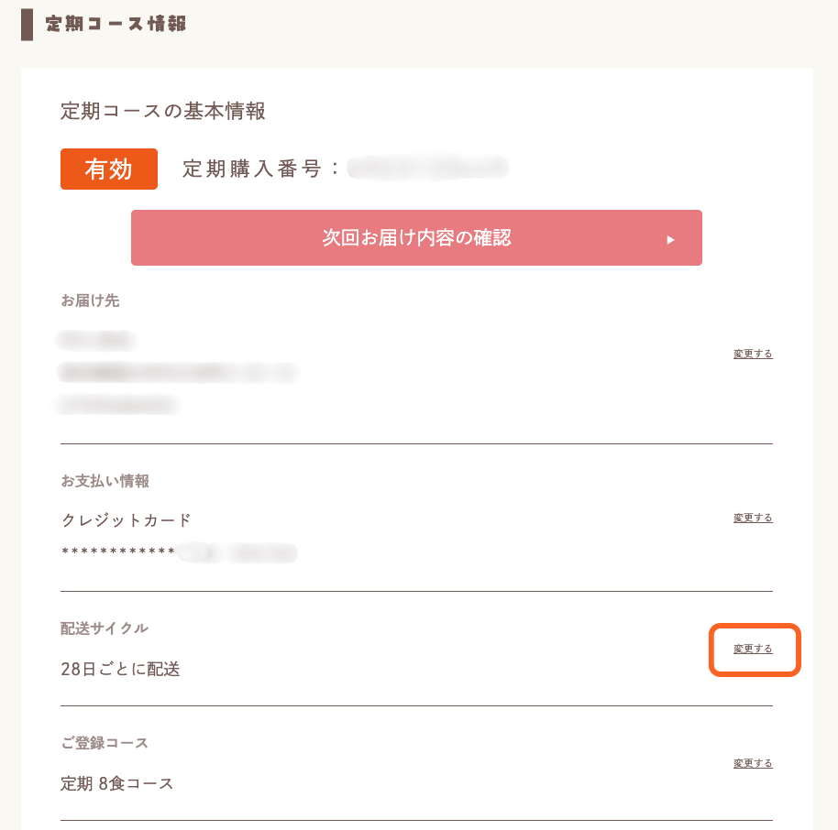
Task: Click the masked phone number field
Action: pos(119,404)
